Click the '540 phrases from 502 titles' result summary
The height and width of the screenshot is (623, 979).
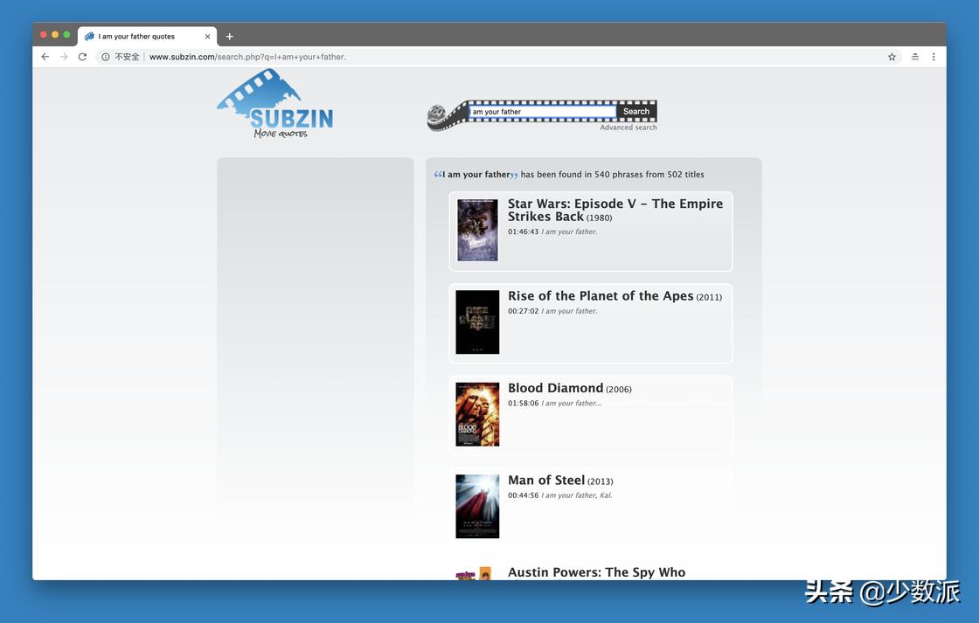click(x=649, y=175)
